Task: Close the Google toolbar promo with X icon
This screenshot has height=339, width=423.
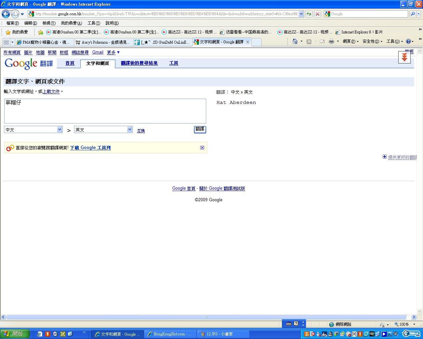Action: tap(202, 148)
